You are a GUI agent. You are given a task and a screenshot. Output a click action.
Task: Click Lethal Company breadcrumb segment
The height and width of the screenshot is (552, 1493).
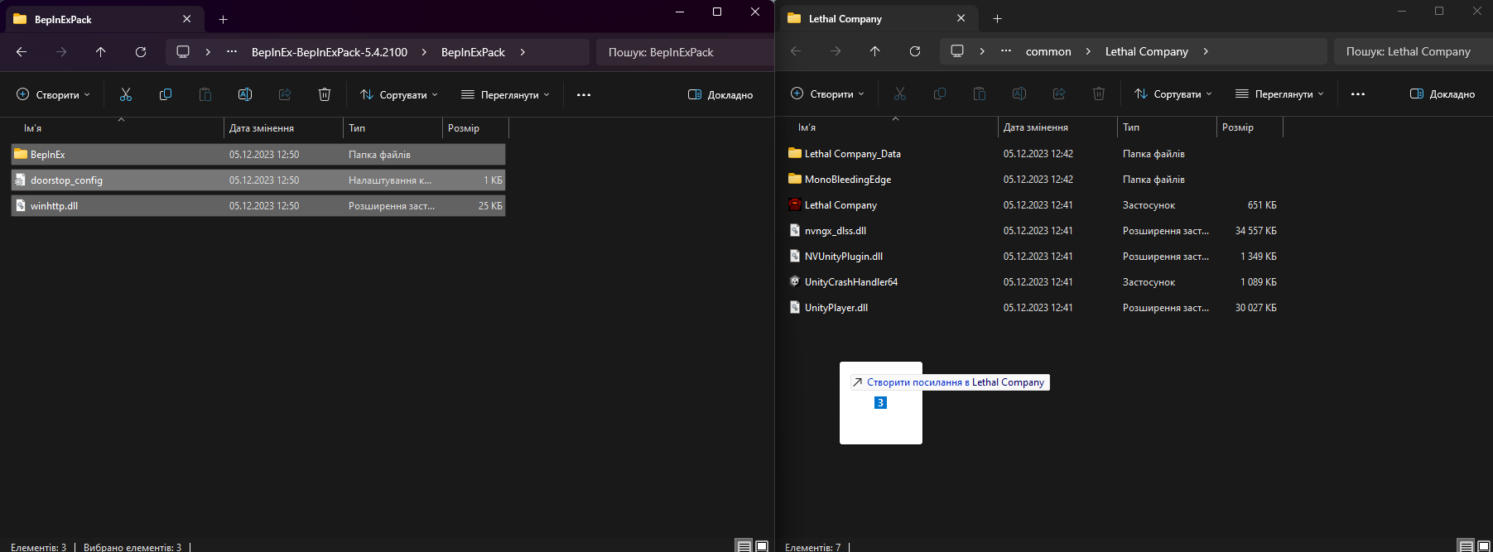click(x=1147, y=51)
